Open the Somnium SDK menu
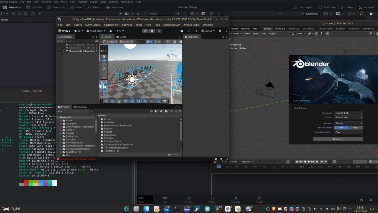 (x=172, y=25)
